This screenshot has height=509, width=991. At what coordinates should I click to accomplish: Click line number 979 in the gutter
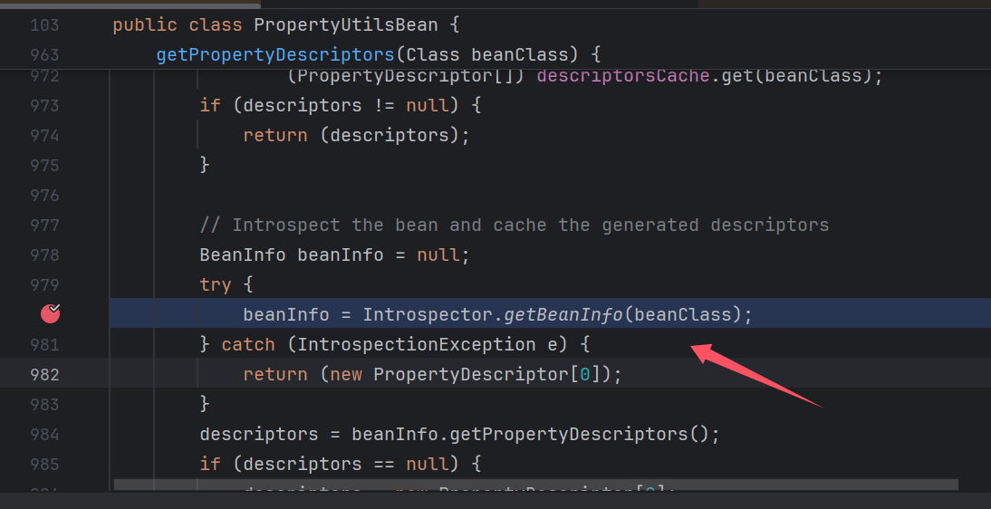[45, 285]
